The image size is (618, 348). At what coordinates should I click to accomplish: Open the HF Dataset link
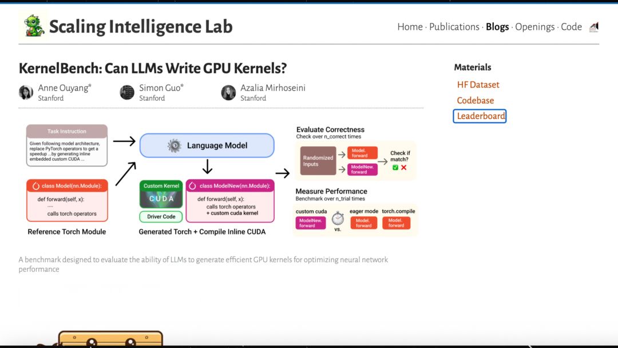click(478, 85)
